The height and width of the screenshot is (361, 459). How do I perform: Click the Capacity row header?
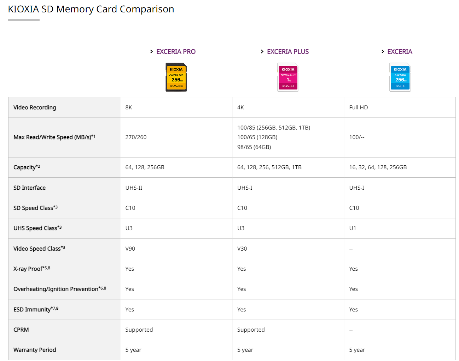coord(27,167)
